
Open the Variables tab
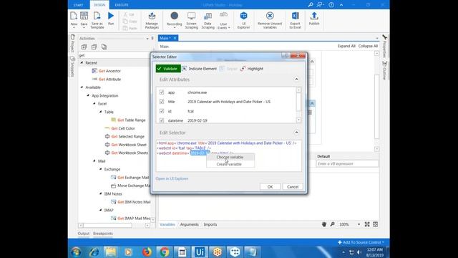click(167, 224)
